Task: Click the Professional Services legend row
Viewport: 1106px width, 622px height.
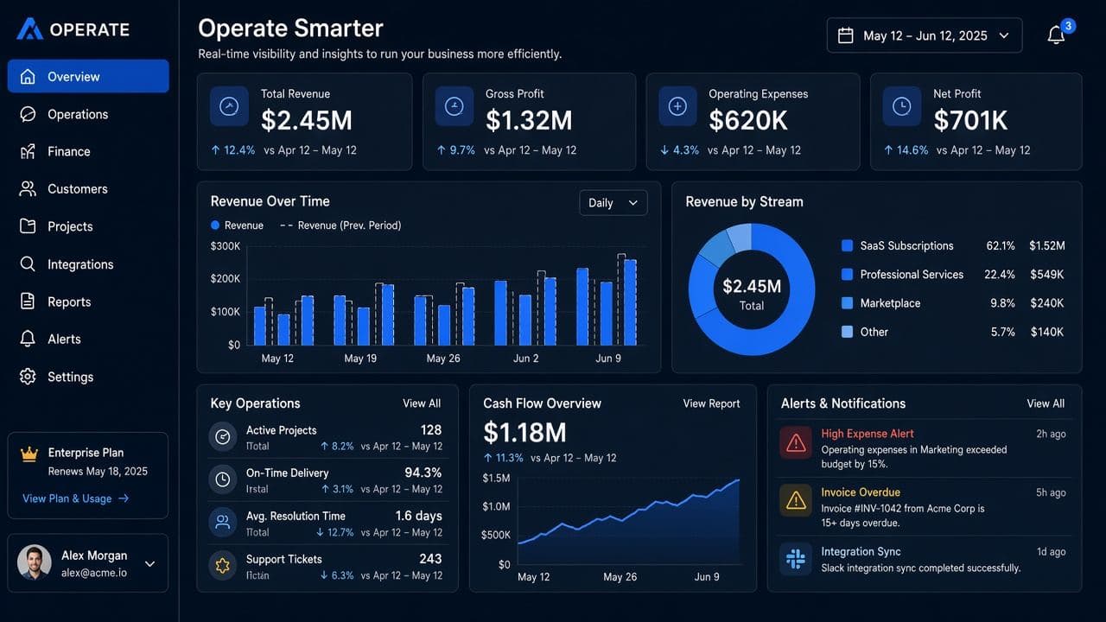Action: (952, 275)
